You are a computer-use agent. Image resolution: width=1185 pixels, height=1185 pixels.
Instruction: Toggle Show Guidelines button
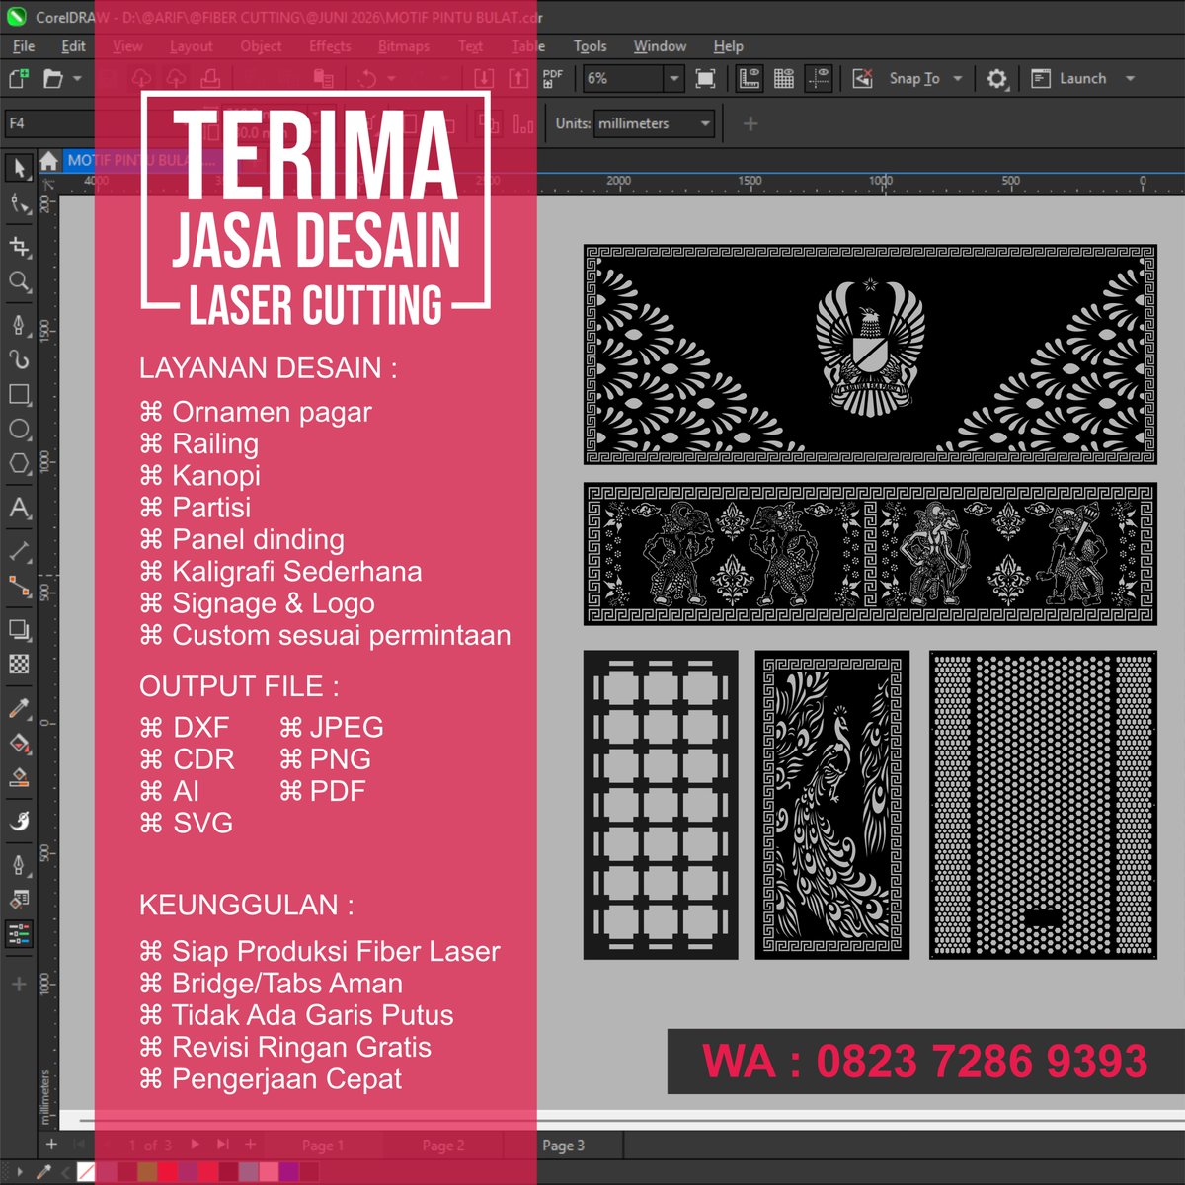tap(819, 79)
